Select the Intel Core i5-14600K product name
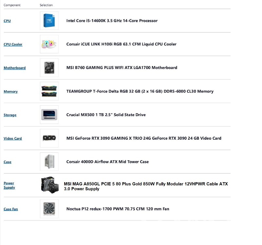The height and width of the screenshot is (245, 262). [112, 21]
